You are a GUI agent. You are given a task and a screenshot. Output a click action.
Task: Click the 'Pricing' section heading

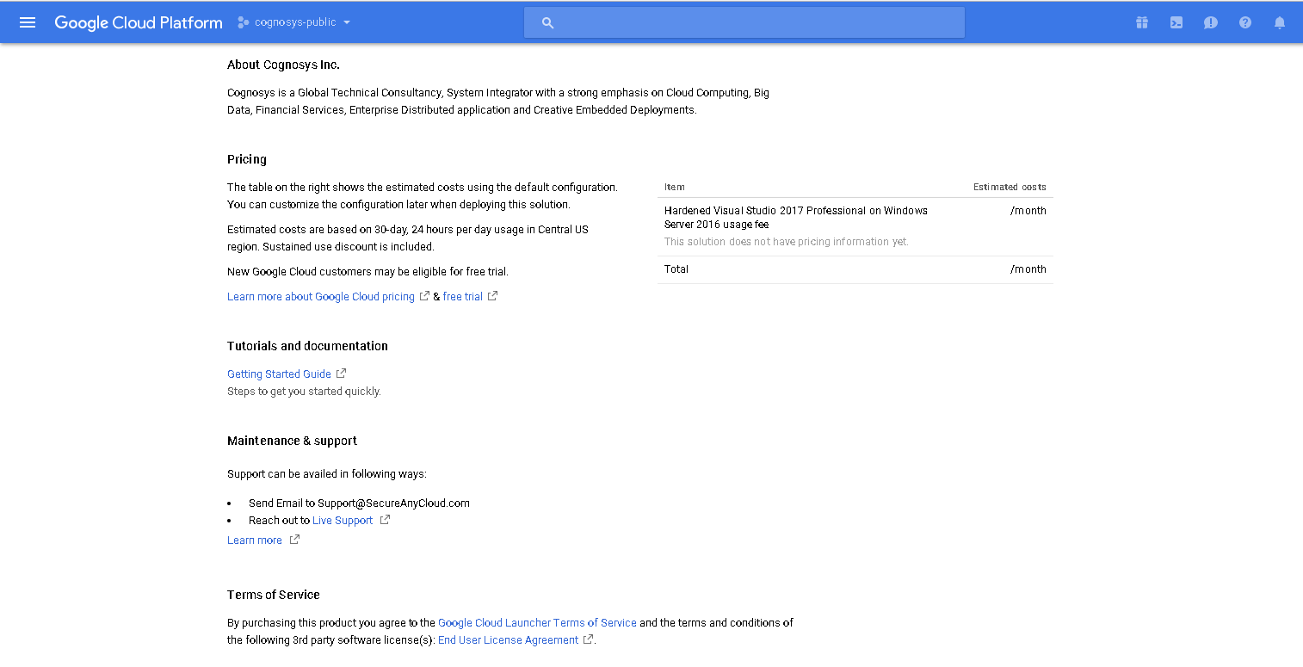tap(247, 159)
